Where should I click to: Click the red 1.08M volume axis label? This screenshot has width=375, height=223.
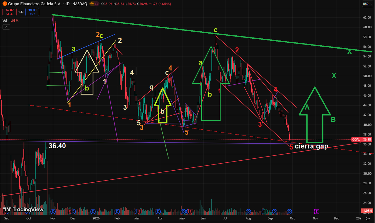367,211
